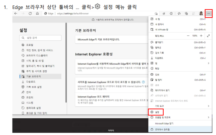Open 프로필 in settings sidebar
This screenshot has height=135, width=216.
point(40,45)
